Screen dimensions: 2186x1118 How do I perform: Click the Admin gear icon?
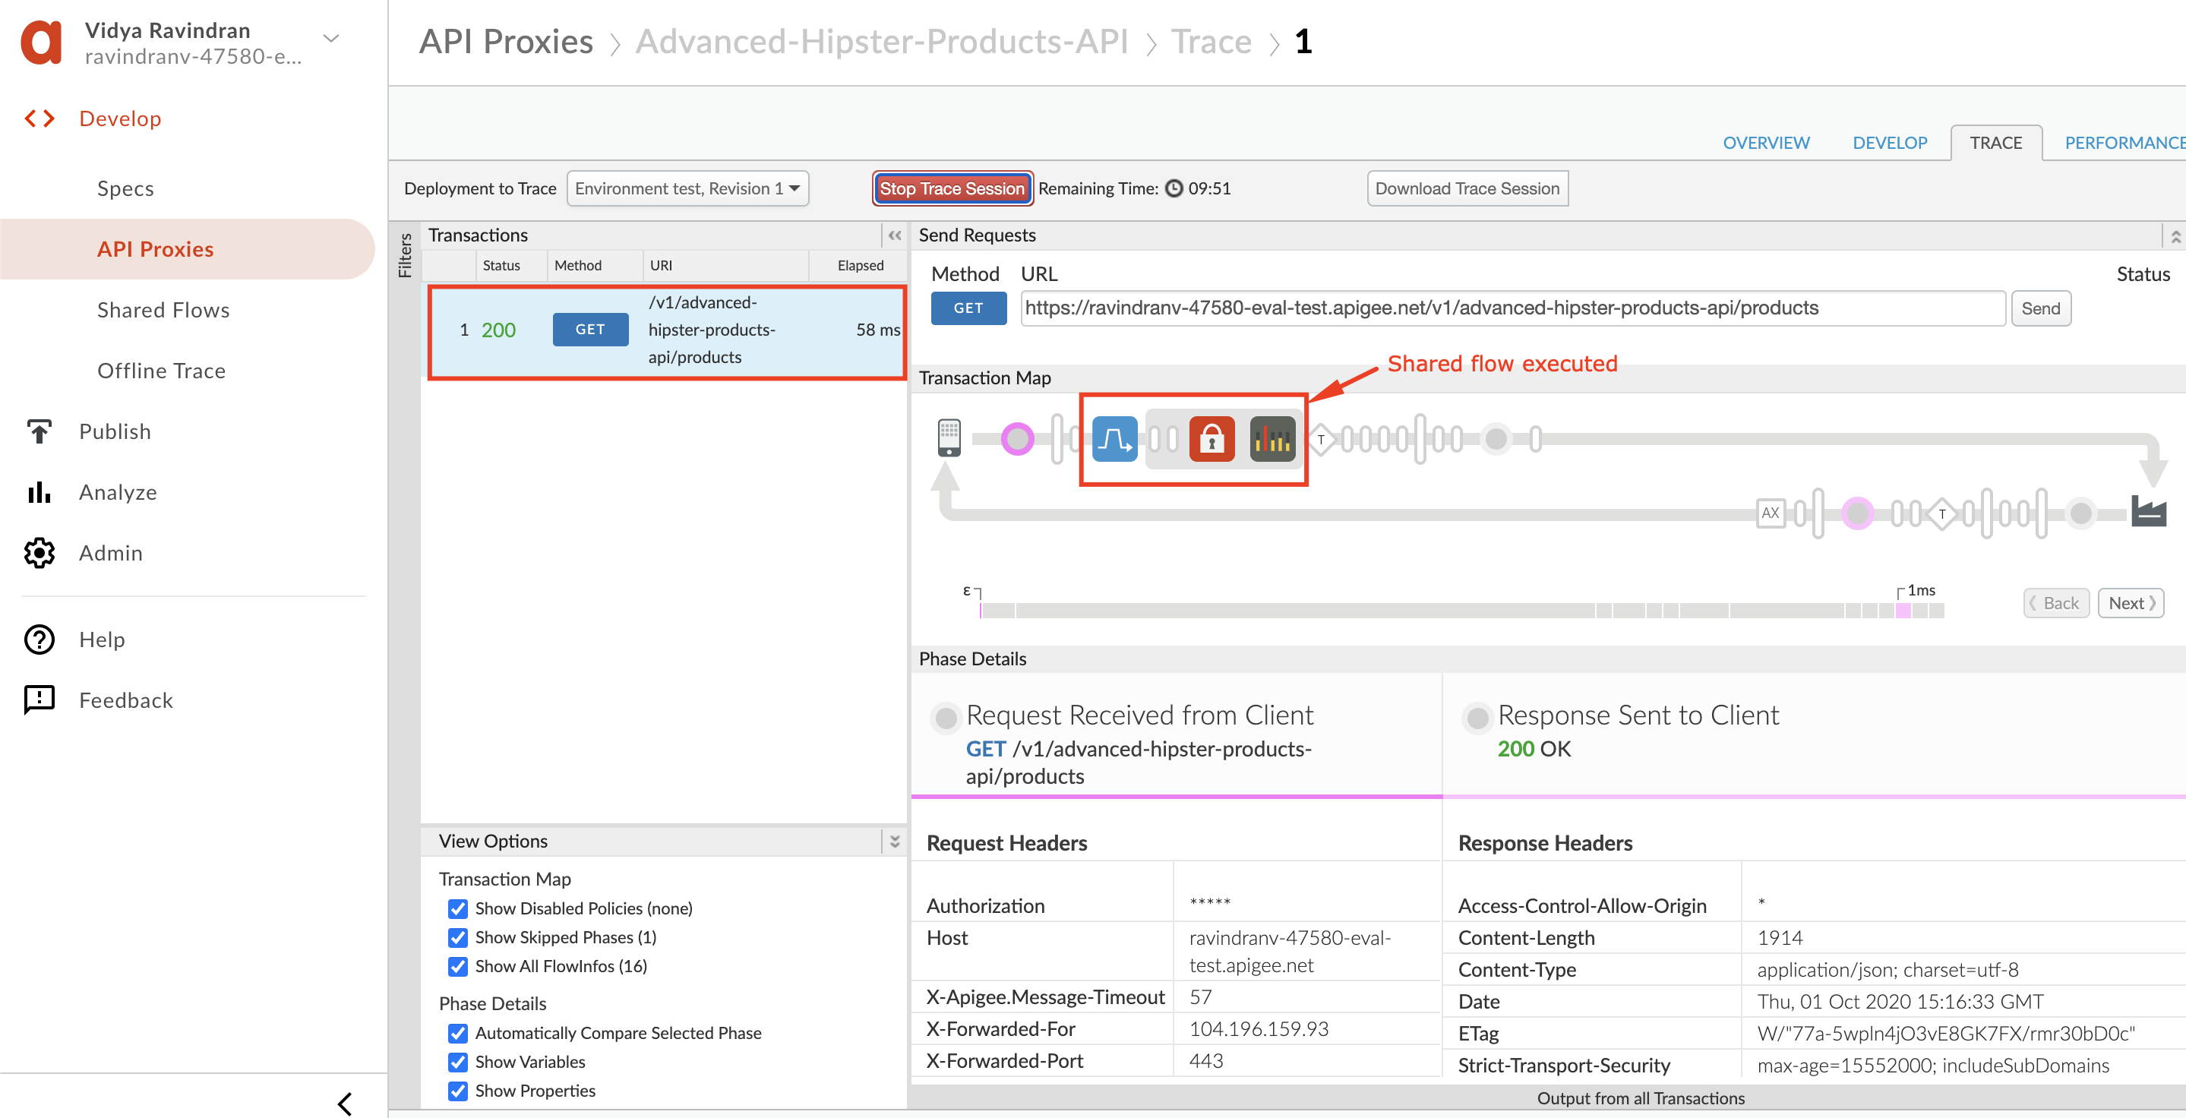point(39,553)
